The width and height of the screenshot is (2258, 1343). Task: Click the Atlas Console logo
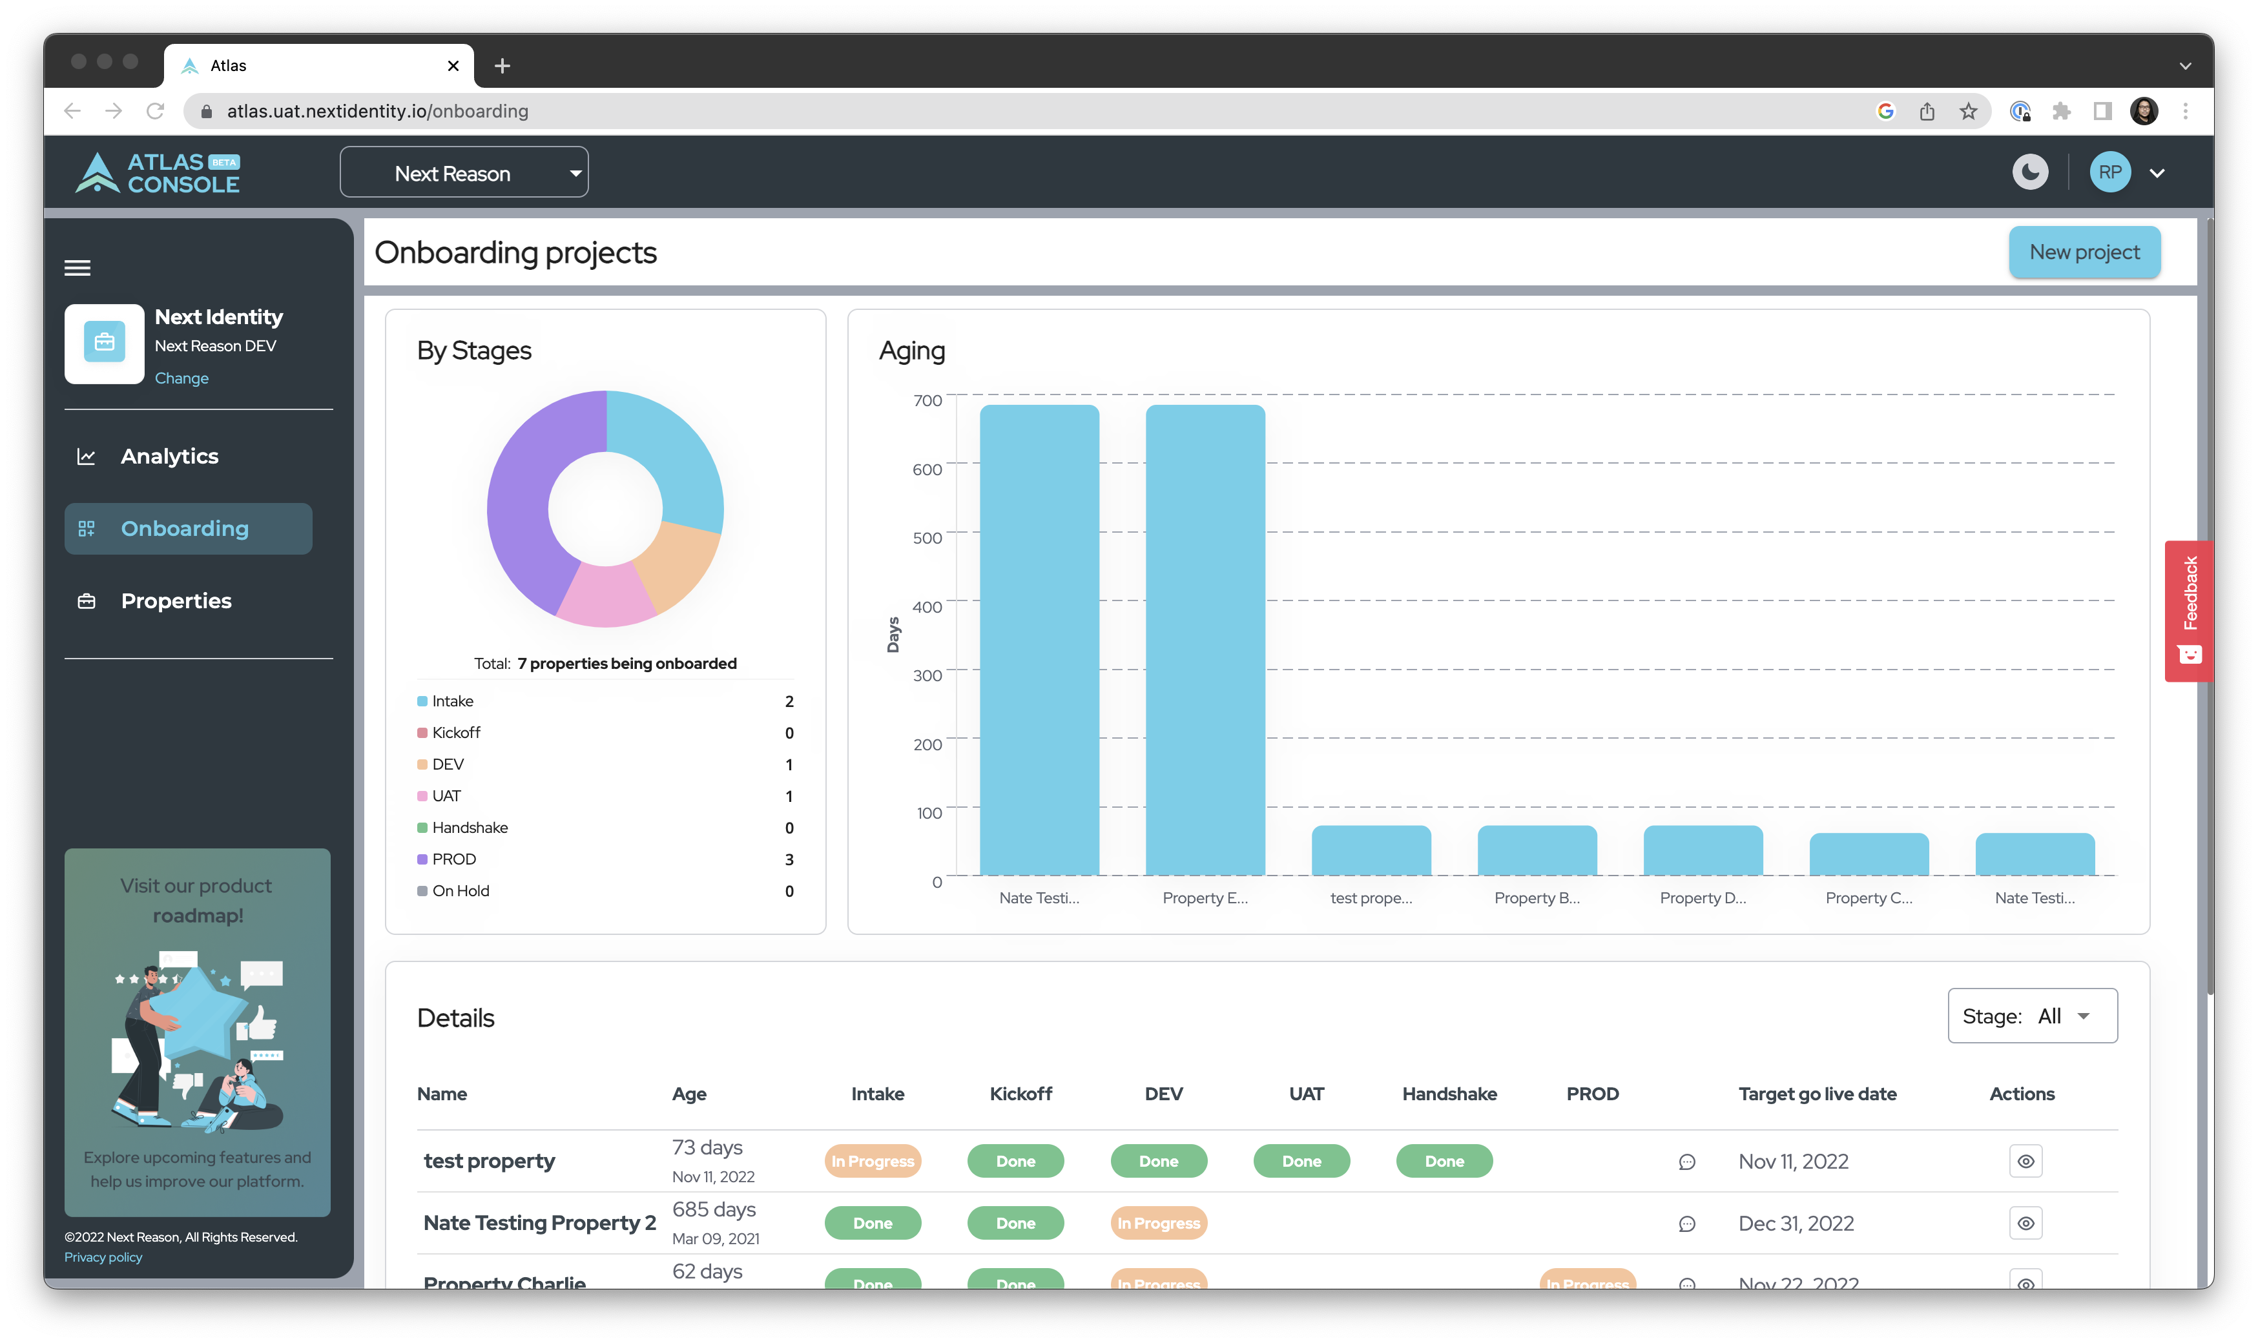click(158, 172)
